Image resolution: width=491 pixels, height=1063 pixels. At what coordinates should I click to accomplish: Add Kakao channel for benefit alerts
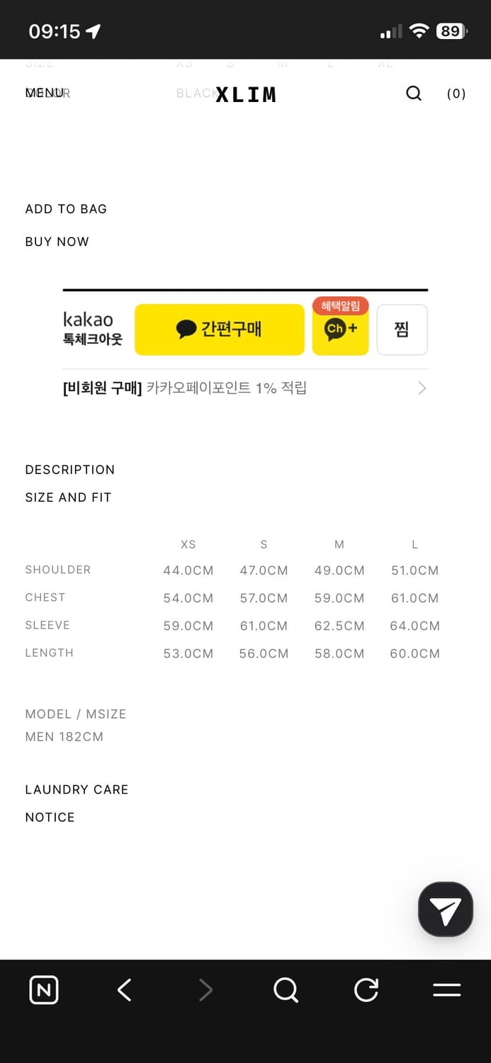coord(341,329)
